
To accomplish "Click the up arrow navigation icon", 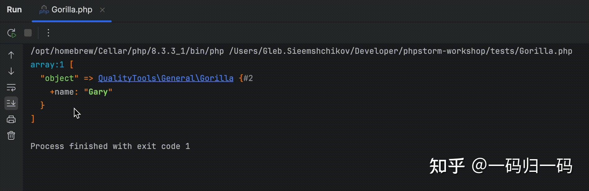I will click(11, 55).
